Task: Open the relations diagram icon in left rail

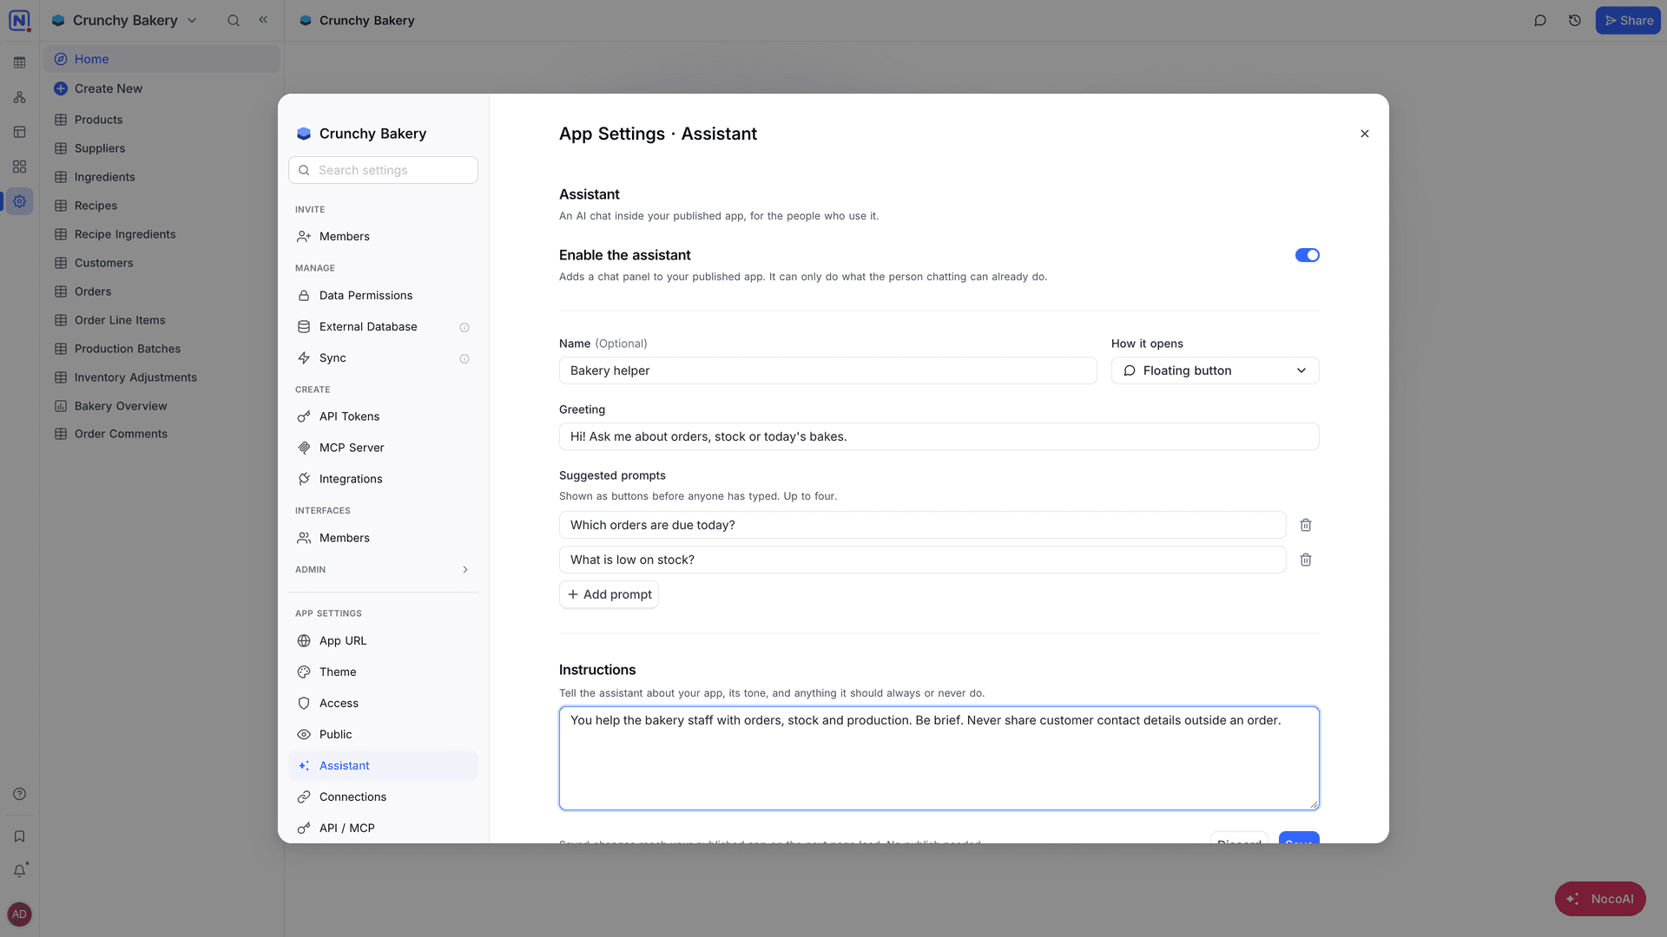Action: click(19, 97)
